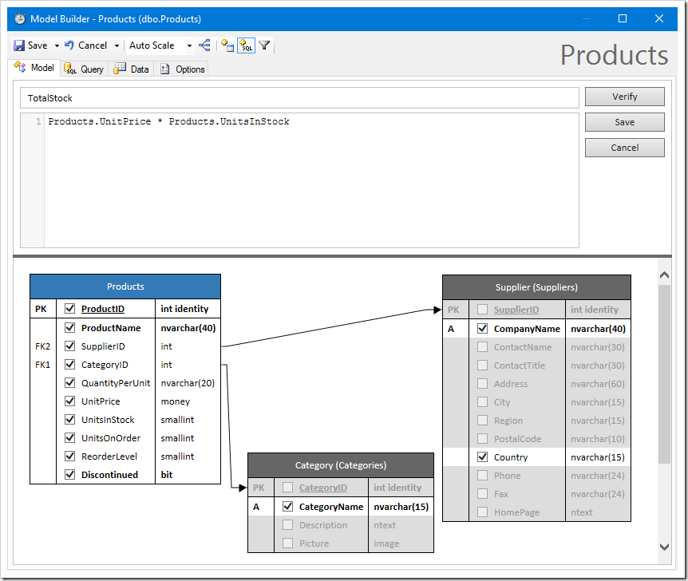Click the funnel filter toolbar icon
Viewport: 688px width, 581px height.
(x=264, y=45)
